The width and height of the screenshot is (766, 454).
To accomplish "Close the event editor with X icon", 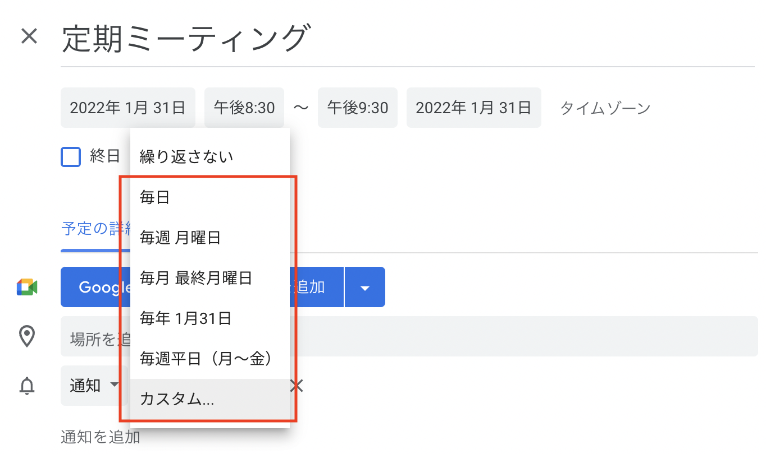I will pos(29,37).
